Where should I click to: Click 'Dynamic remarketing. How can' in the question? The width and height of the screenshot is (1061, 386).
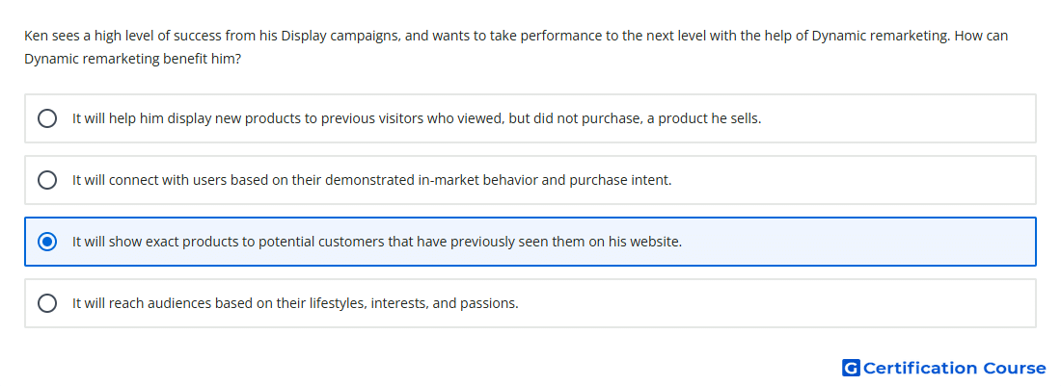(x=911, y=36)
